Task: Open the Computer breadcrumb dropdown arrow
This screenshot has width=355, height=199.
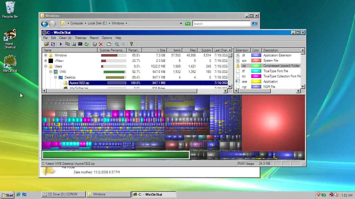Action: [85, 23]
